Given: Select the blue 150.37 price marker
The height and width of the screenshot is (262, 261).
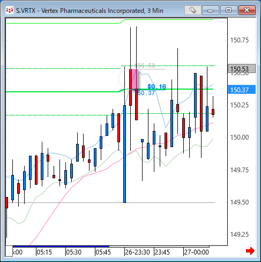Looking at the screenshot, I should (242, 90).
